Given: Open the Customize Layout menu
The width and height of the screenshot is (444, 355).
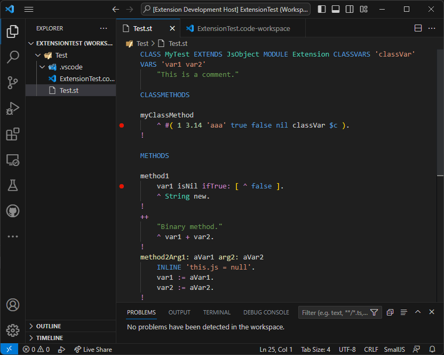Looking at the screenshot, I should [363, 10].
